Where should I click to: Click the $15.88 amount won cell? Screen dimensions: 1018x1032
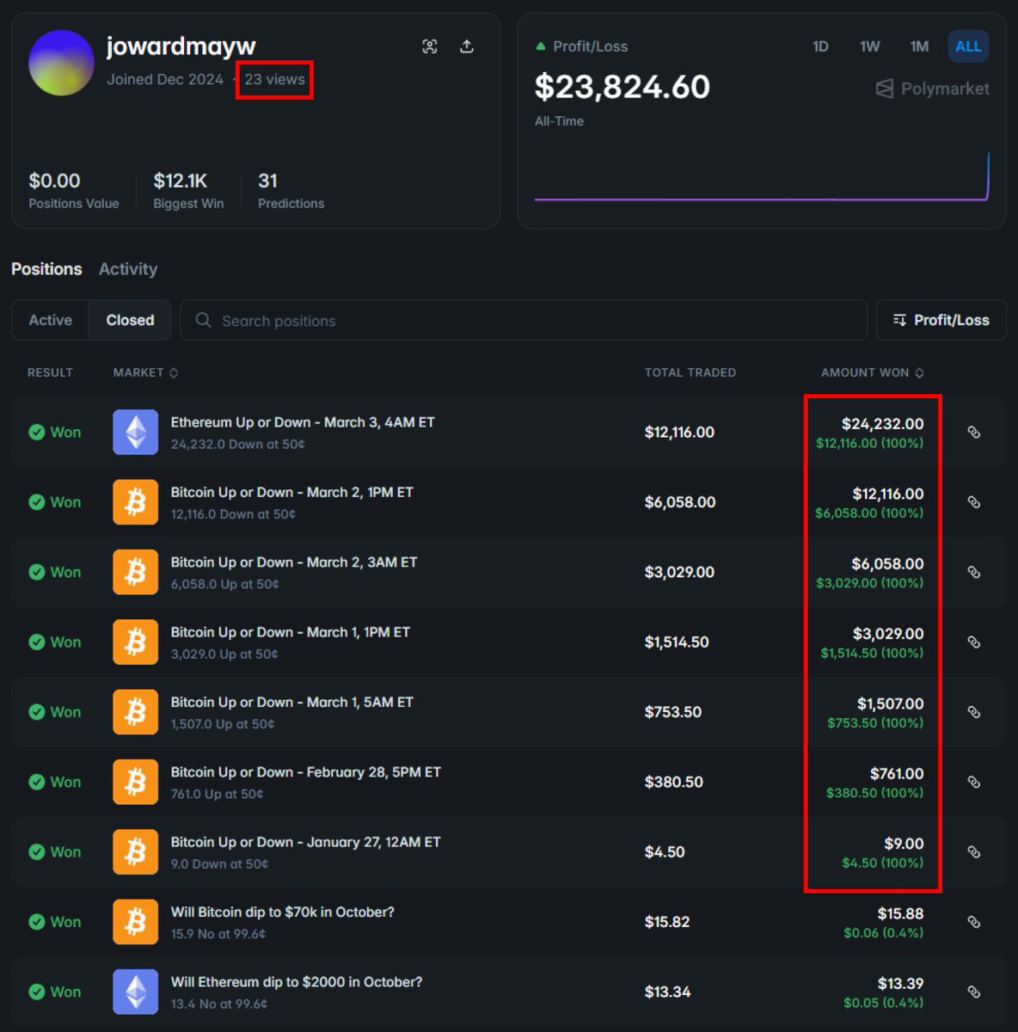pos(900,913)
